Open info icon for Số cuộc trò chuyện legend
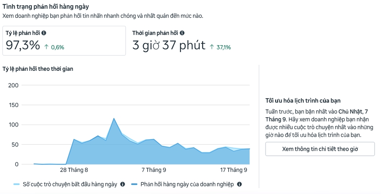381x194 pixels. coord(123,184)
